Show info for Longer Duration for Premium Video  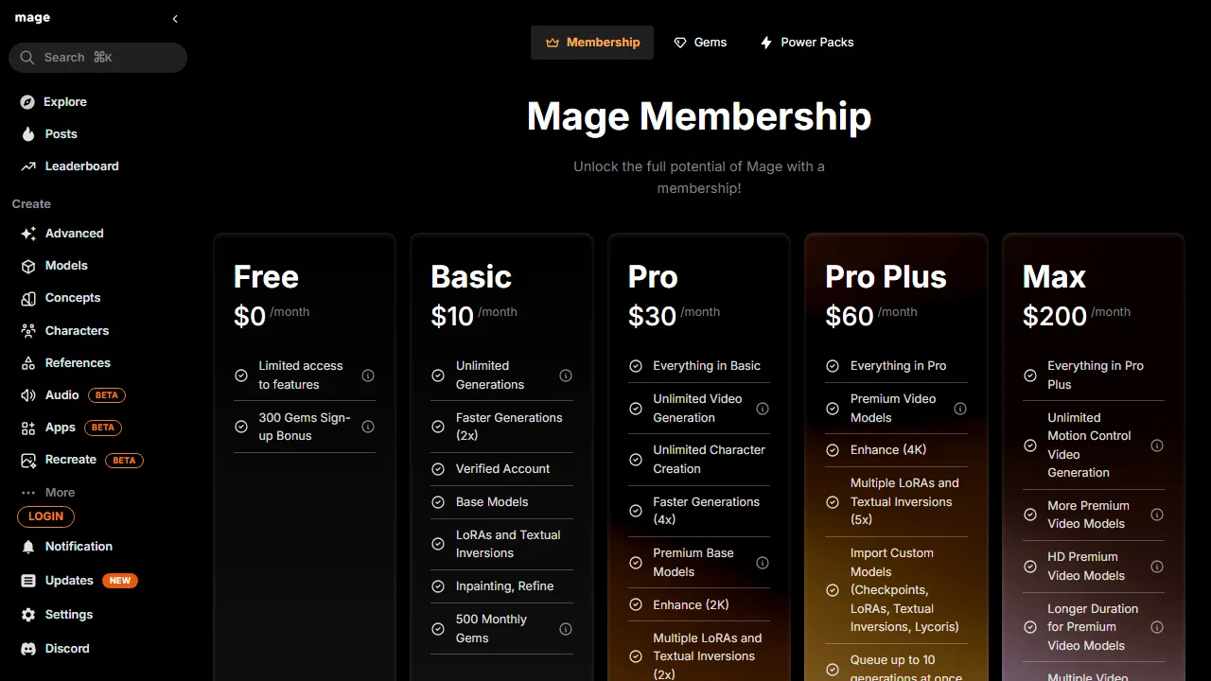(1157, 627)
